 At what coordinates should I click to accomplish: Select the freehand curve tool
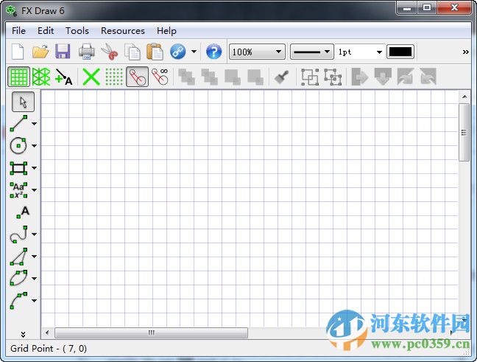tap(18, 234)
